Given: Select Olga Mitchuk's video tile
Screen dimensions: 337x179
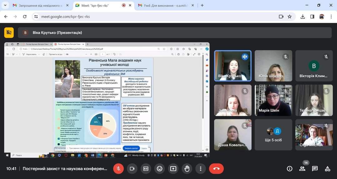Looking at the screenshot, I should coord(314,135).
